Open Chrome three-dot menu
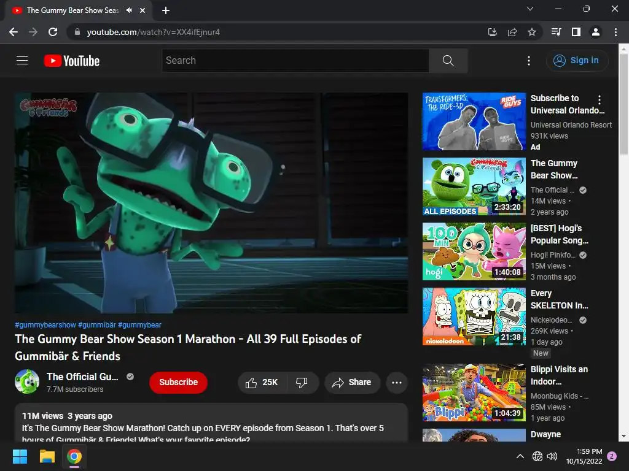The image size is (629, 471). click(x=615, y=32)
